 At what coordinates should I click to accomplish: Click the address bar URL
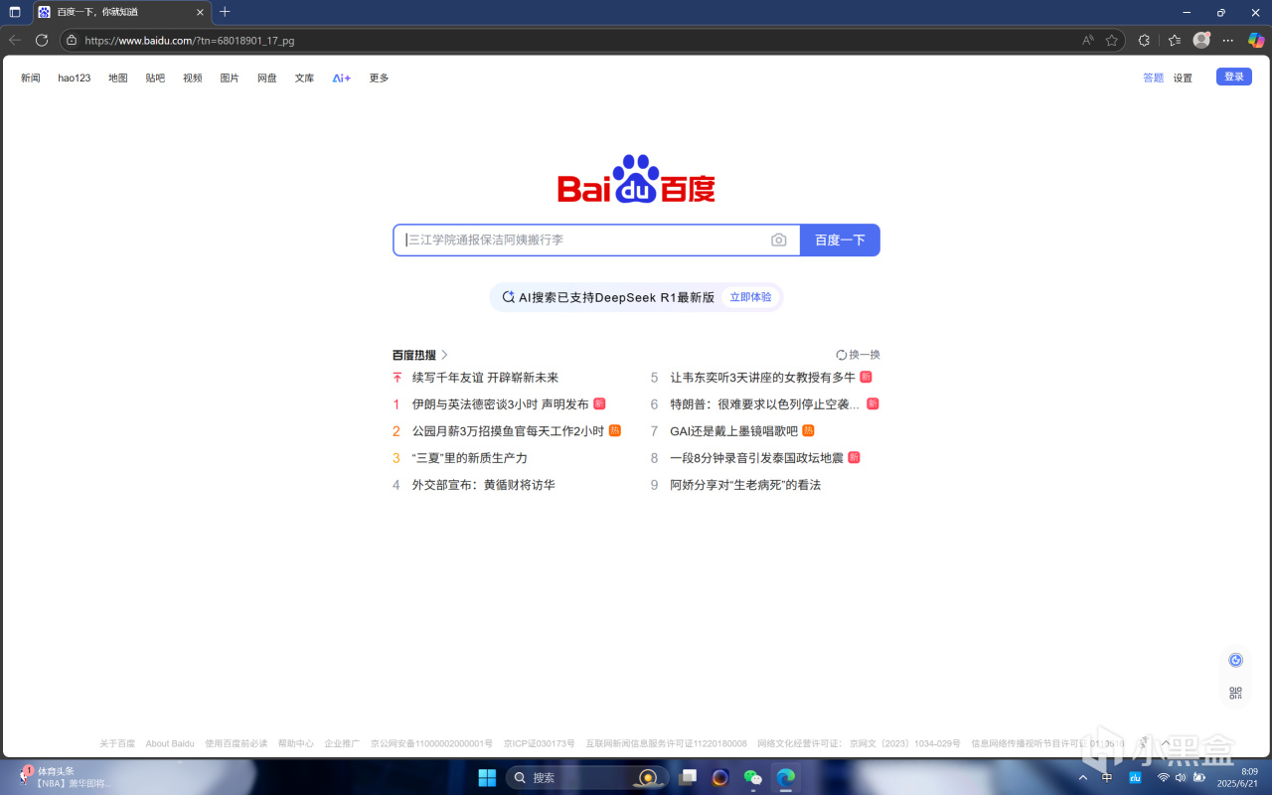tap(189, 41)
